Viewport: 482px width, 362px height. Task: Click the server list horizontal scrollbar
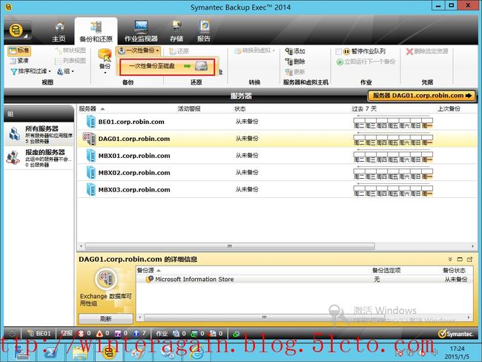pyautogui.click(x=230, y=246)
